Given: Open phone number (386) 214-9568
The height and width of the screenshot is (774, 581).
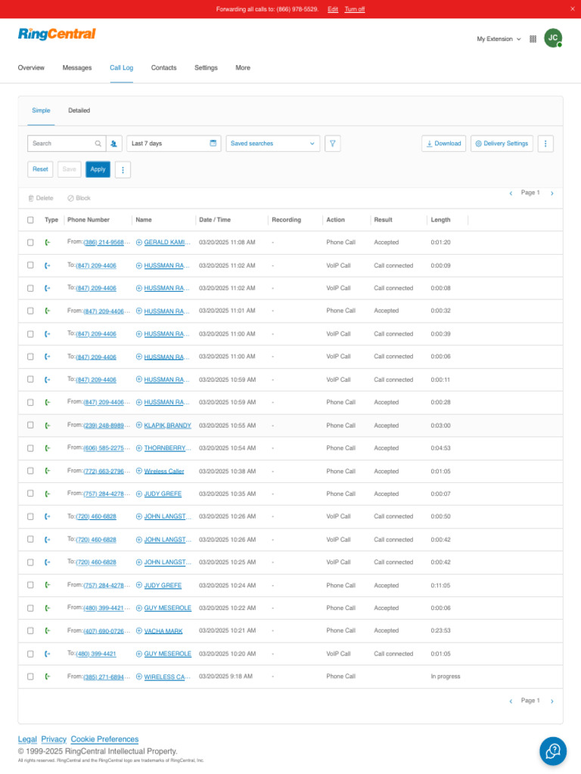Looking at the screenshot, I should click(104, 243).
